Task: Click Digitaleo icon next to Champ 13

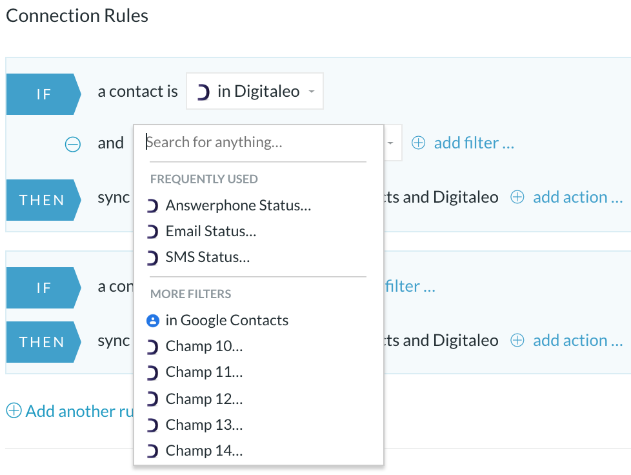Action: [152, 425]
